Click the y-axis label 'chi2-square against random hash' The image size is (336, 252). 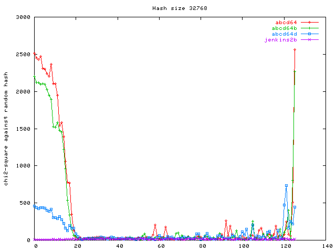(x=6, y=129)
